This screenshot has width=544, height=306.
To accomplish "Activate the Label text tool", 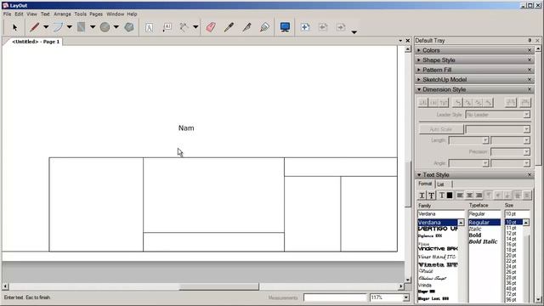I will pos(167,27).
